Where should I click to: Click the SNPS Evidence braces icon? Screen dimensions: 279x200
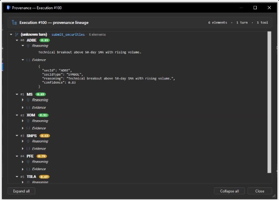[28, 149]
